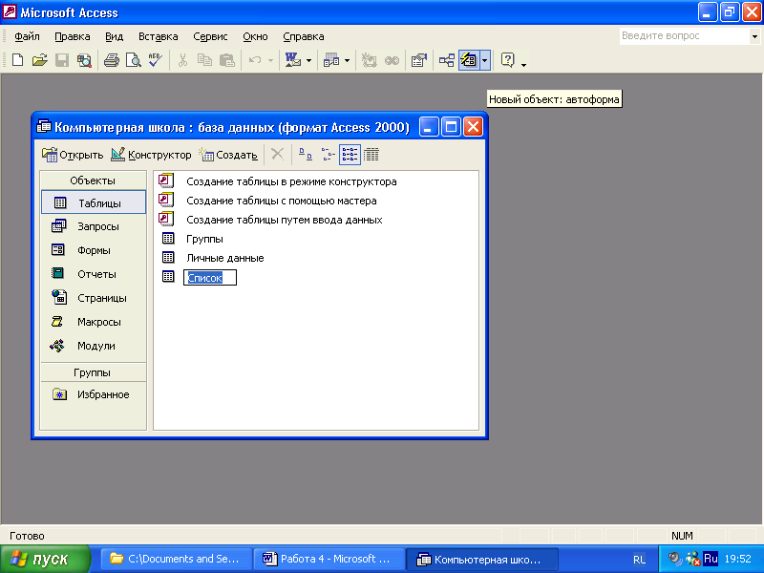
Task: Click the delete X icon in database window
Action: (277, 155)
